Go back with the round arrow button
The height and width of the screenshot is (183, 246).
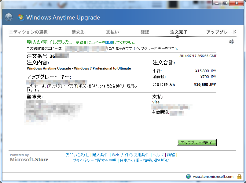(x=9, y=17)
